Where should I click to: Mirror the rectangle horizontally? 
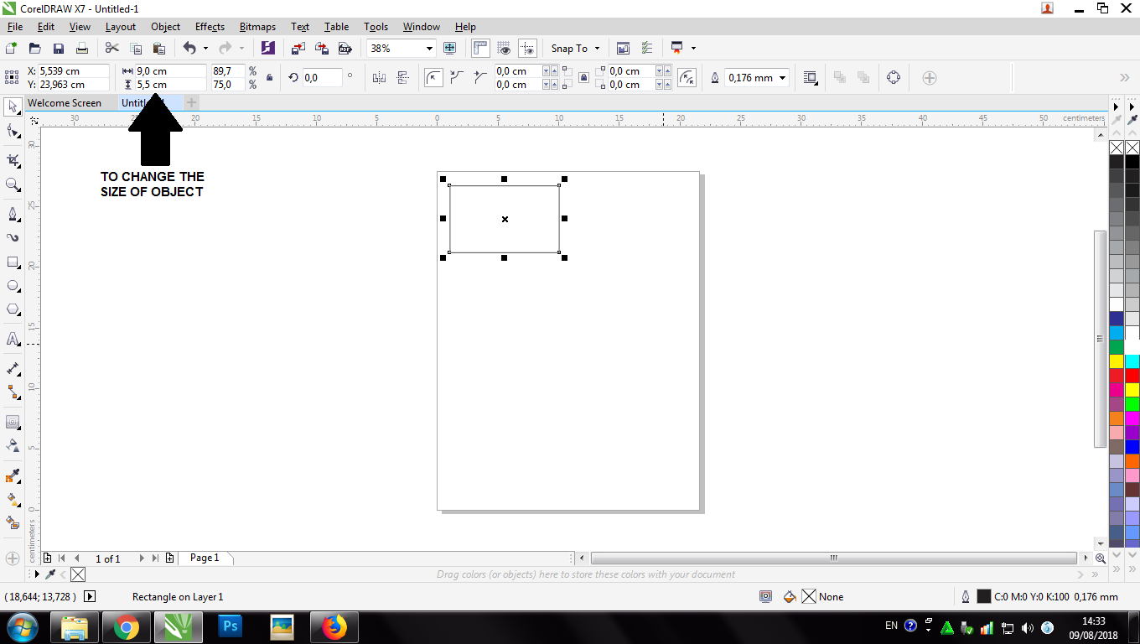click(379, 78)
